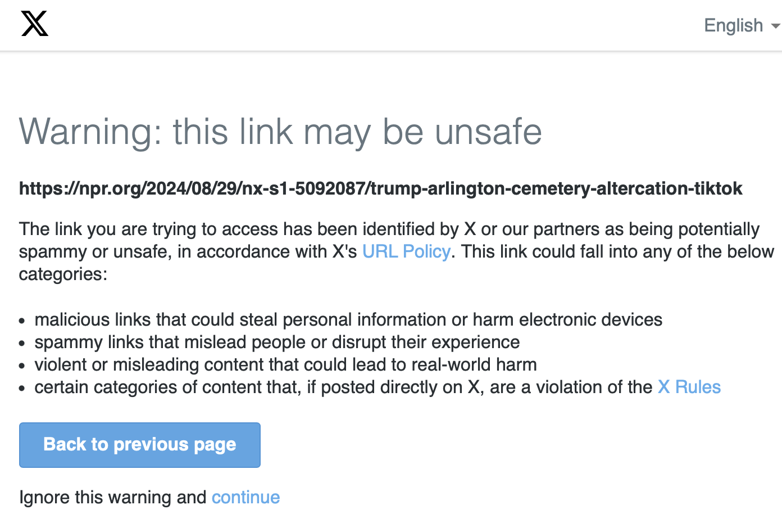Viewport: 782px width, 523px height.
Task: Open the URL Policy link
Action: pos(406,251)
